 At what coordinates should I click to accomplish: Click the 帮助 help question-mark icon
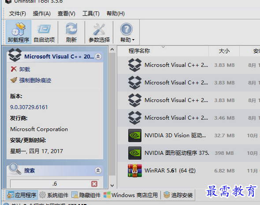pyautogui.click(x=126, y=29)
